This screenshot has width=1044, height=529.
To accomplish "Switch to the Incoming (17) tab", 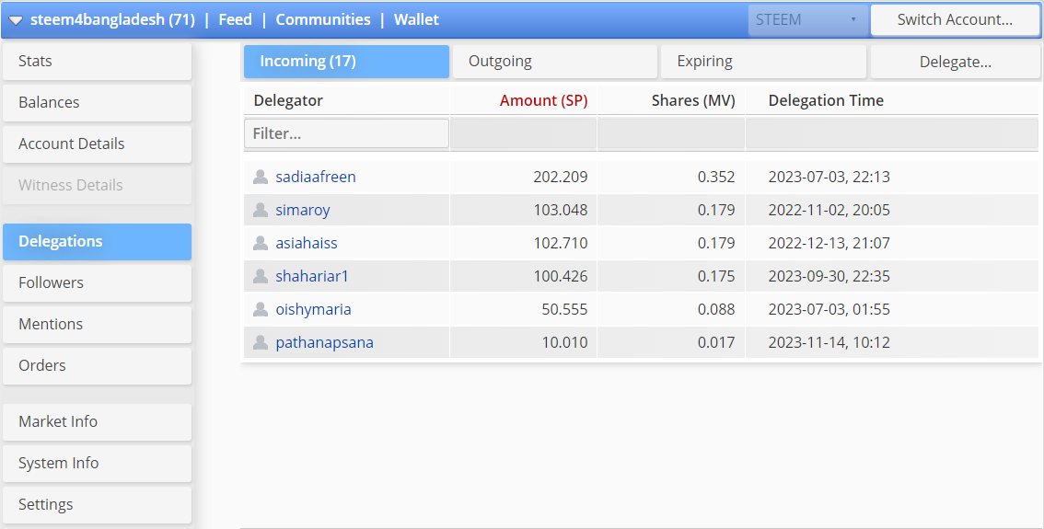I will (346, 62).
